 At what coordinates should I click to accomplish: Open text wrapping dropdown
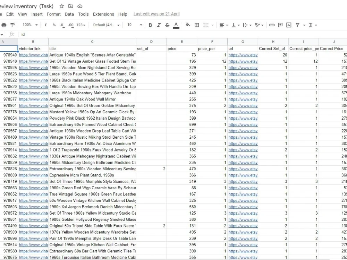(x=247, y=25)
